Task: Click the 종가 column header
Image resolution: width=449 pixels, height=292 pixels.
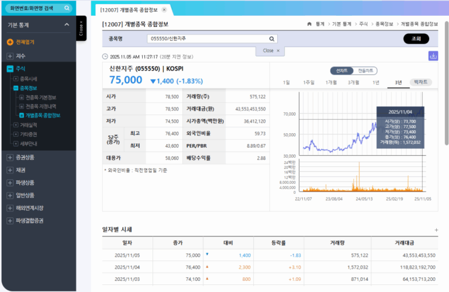Action: pos(178,243)
